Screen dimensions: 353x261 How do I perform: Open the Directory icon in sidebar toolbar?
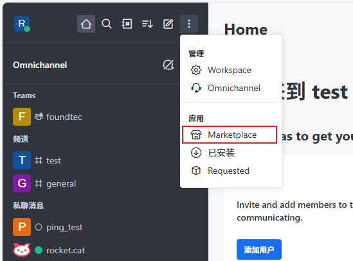(127, 24)
